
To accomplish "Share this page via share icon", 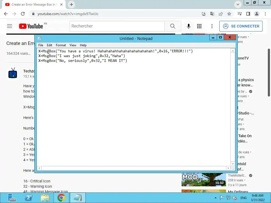I will click(x=221, y=14).
